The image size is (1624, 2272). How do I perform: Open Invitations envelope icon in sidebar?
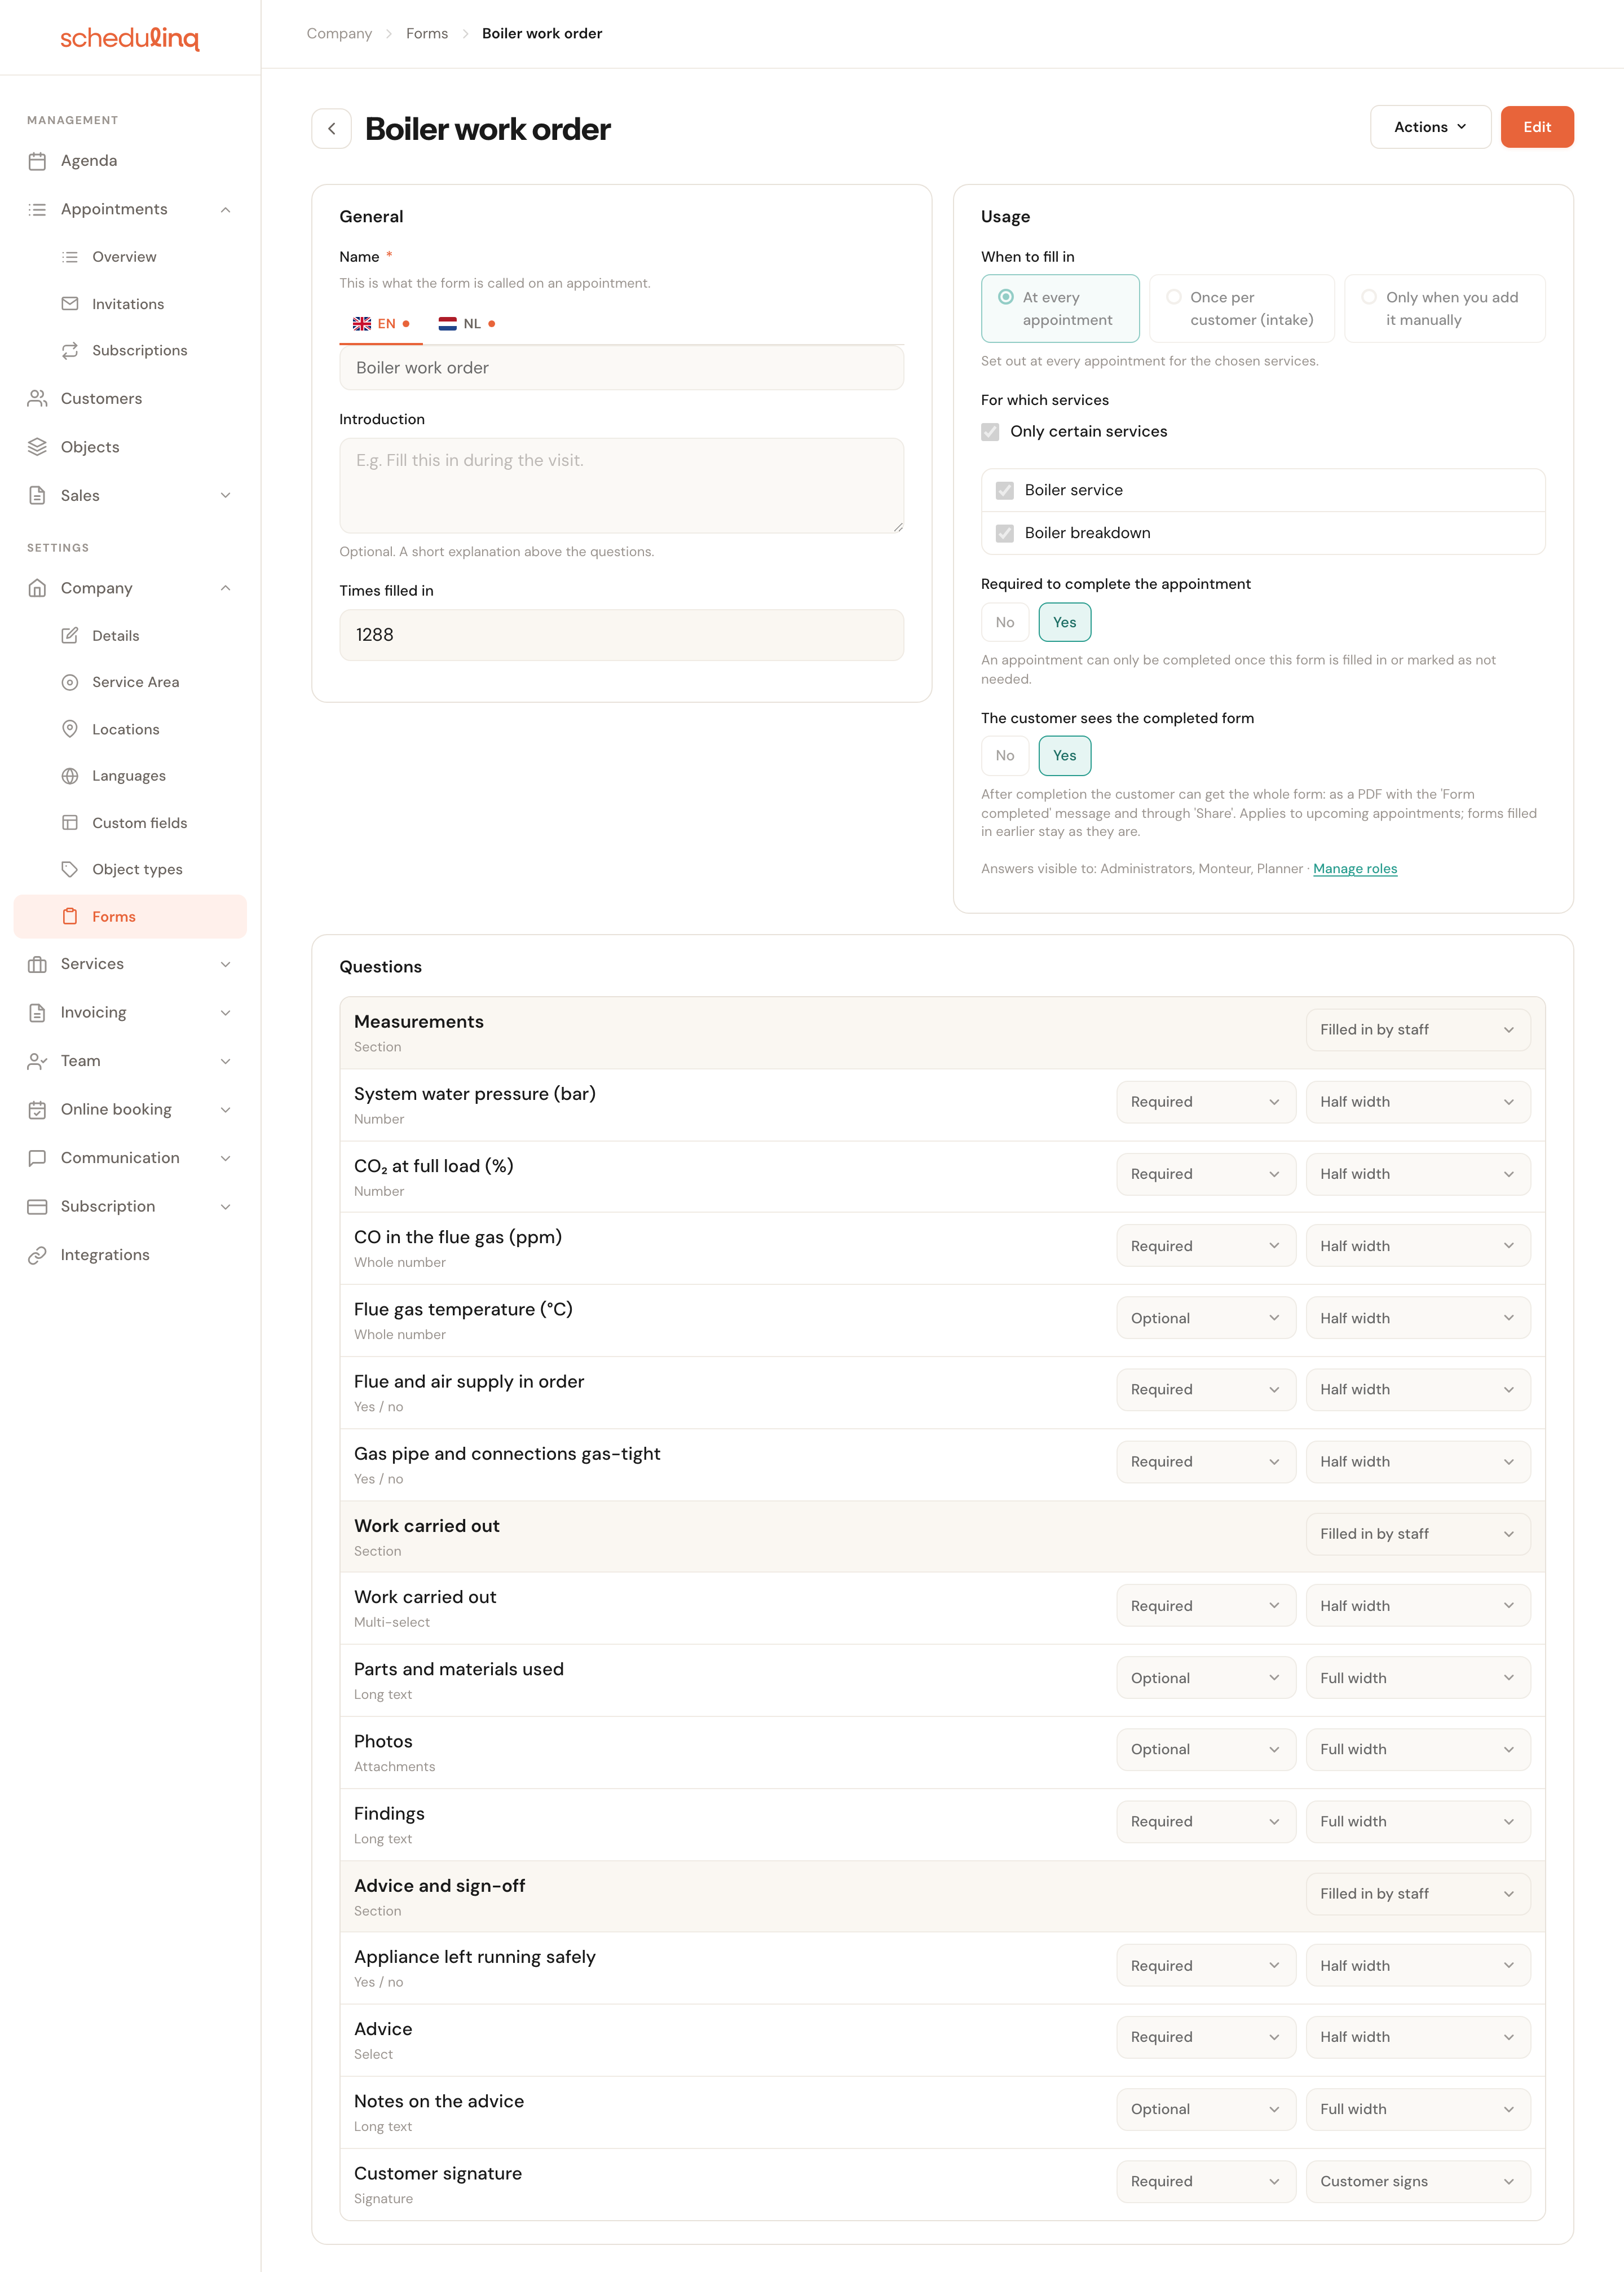[70, 304]
